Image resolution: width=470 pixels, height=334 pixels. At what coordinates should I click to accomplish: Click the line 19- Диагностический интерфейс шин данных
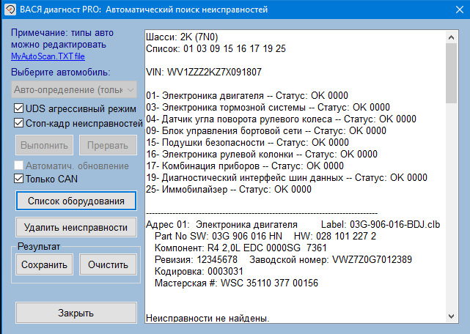coord(287,177)
